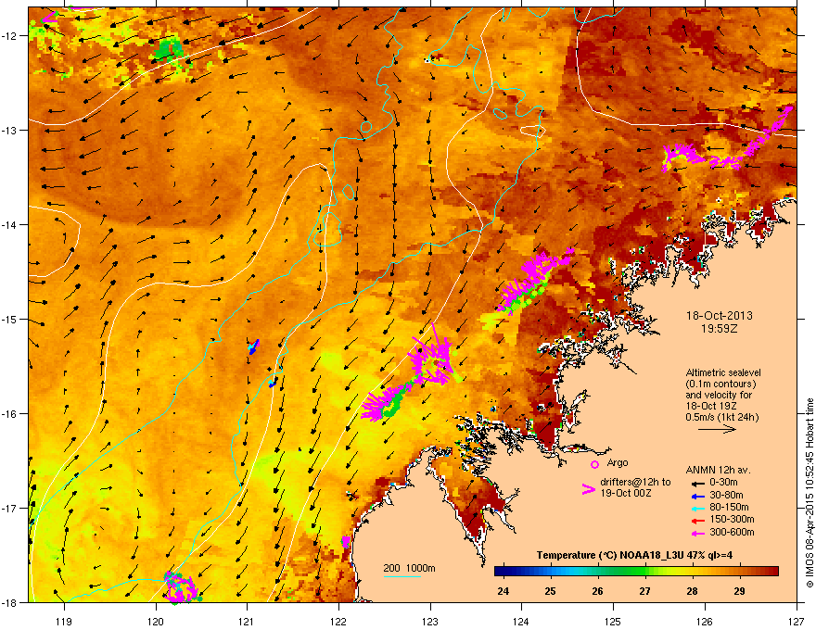816x630 pixels.
Task: Click the latitude axis label -13
Action: pyautogui.click(x=10, y=130)
